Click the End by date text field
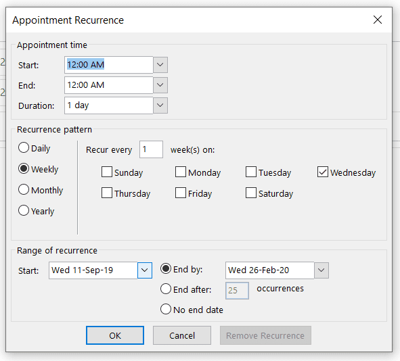This screenshot has height=361, width=400. tap(269, 270)
